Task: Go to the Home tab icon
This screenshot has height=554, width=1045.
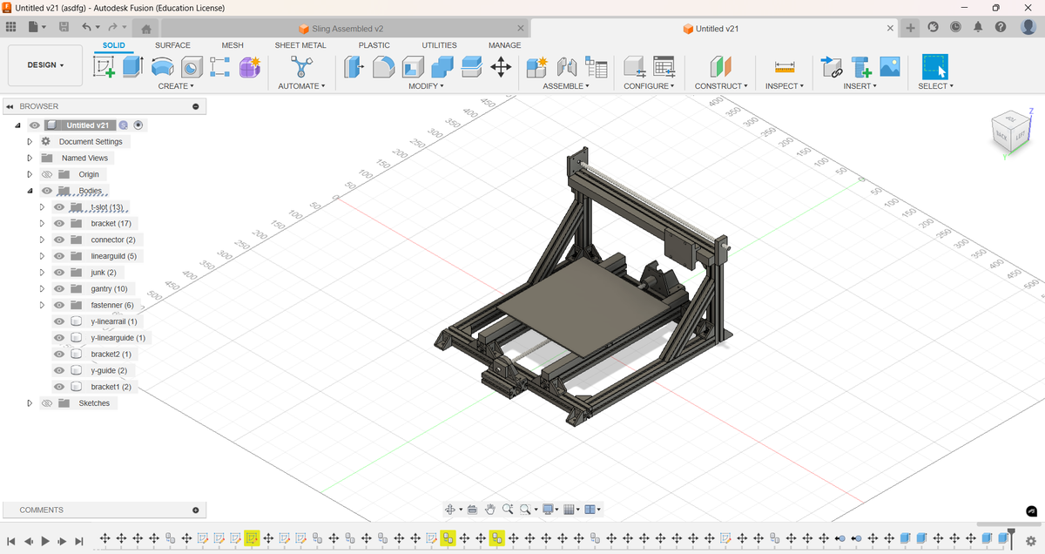Action: [x=146, y=30]
